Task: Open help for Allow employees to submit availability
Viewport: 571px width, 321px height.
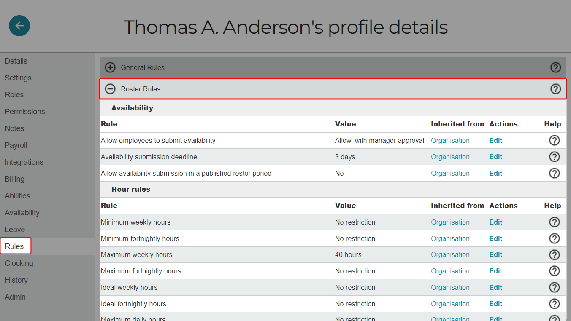Action: 555,140
